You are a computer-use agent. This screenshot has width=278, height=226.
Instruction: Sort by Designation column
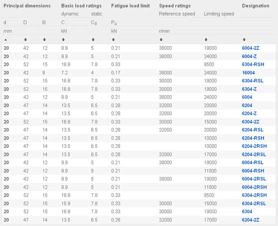tap(244, 39)
